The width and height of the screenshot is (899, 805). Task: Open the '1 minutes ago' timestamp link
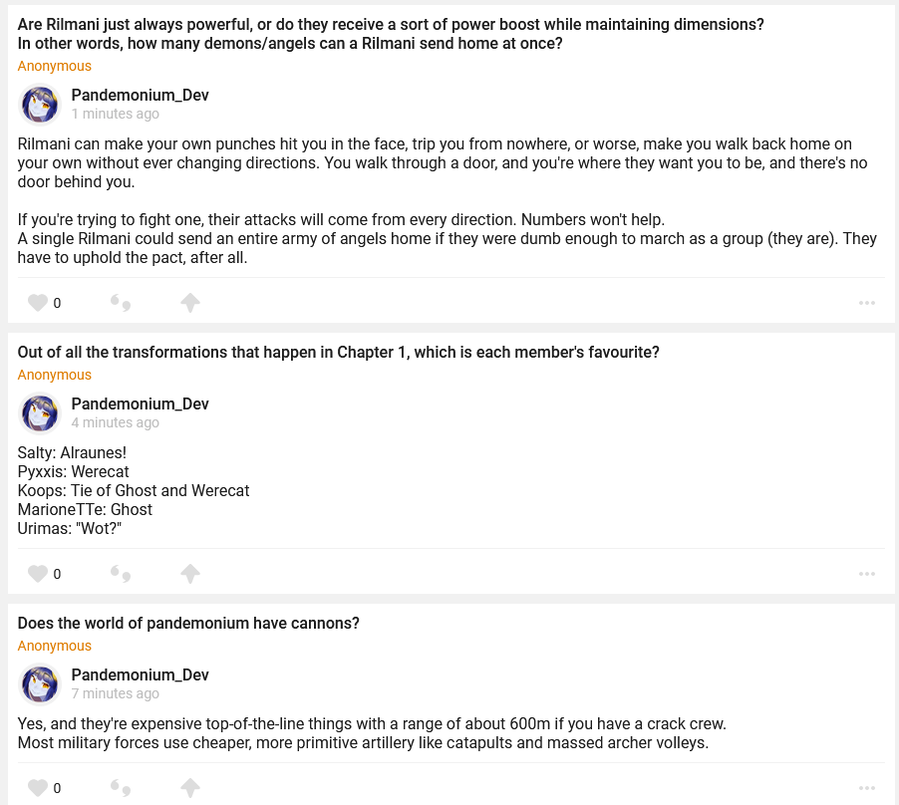point(115,114)
